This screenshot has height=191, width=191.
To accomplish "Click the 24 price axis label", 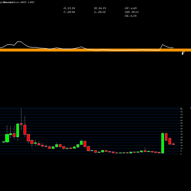I will point(181,143).
